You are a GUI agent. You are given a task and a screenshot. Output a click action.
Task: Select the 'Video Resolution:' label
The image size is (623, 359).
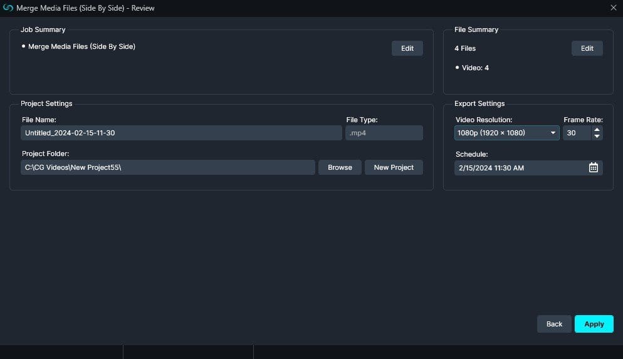point(483,120)
